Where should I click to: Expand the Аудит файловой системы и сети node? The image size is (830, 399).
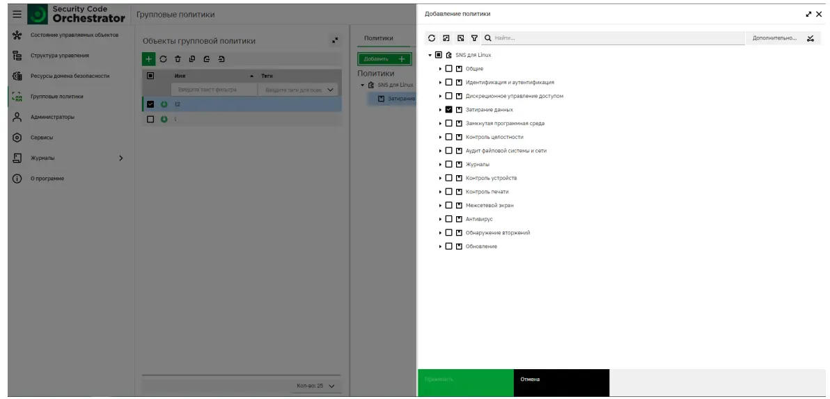tap(440, 151)
